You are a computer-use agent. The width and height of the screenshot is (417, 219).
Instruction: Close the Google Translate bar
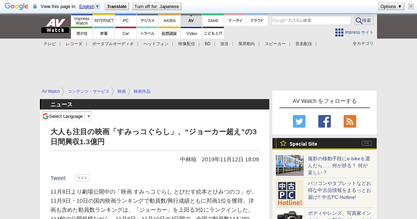coord(411,6)
